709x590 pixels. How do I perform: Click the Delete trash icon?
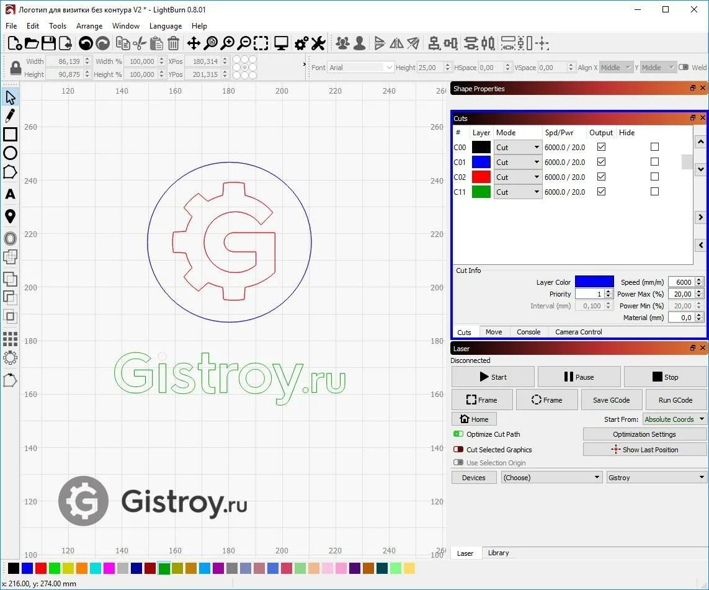[x=173, y=43]
